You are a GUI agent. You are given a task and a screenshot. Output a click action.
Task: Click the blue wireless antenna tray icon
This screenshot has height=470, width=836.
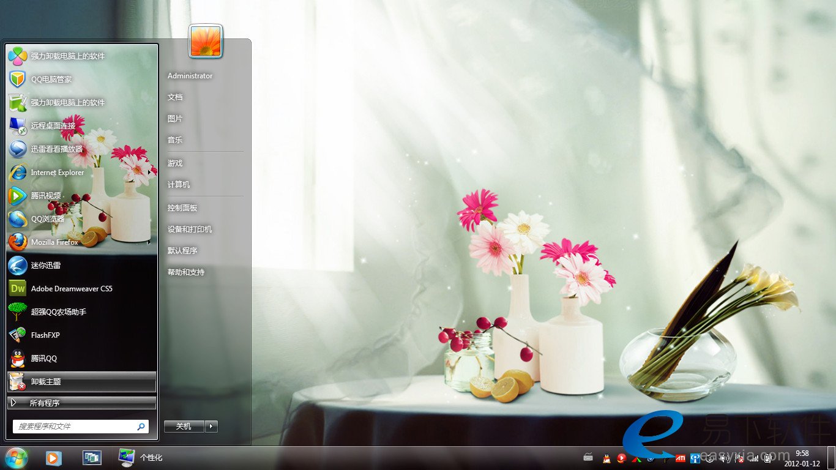695,458
